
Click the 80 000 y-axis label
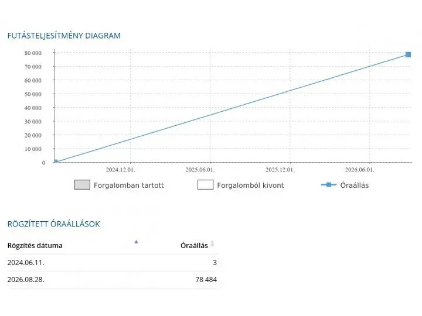(33, 53)
